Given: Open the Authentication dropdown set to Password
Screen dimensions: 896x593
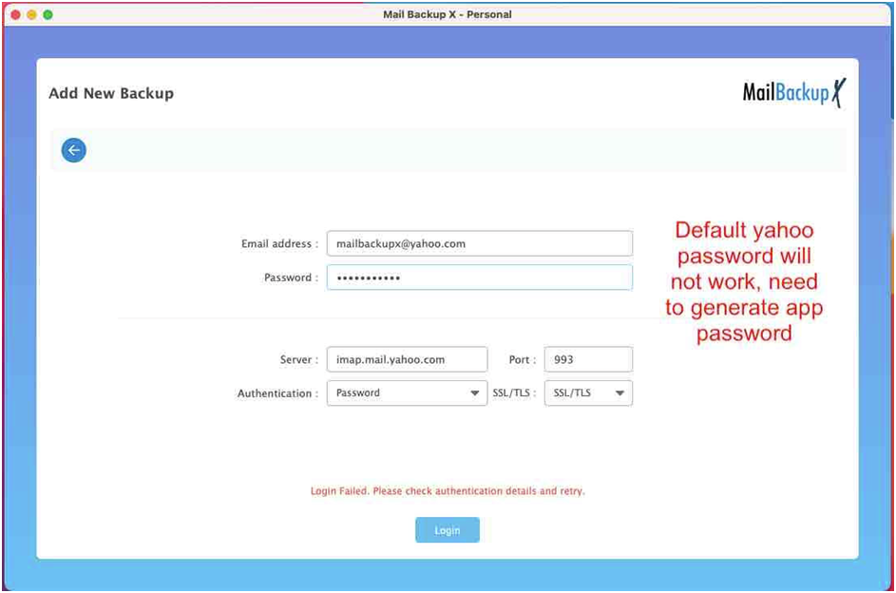Looking at the screenshot, I should [407, 393].
